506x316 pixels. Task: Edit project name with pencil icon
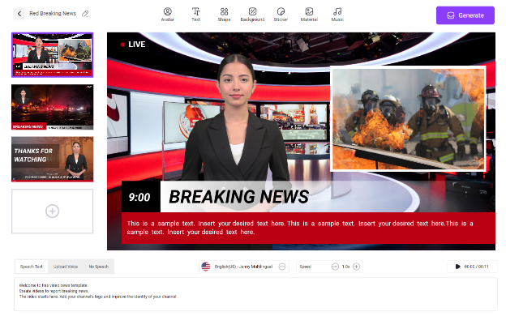point(85,14)
